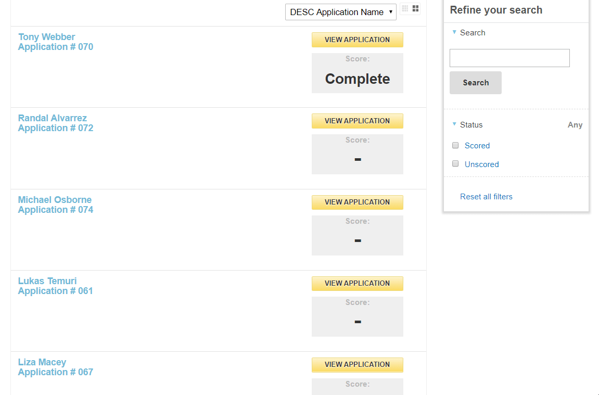
Task: Collapse the Status filter section
Action: (455, 124)
